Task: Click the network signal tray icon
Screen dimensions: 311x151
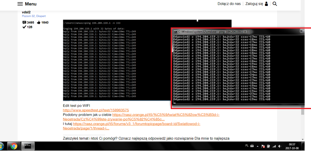Action: point(274,146)
